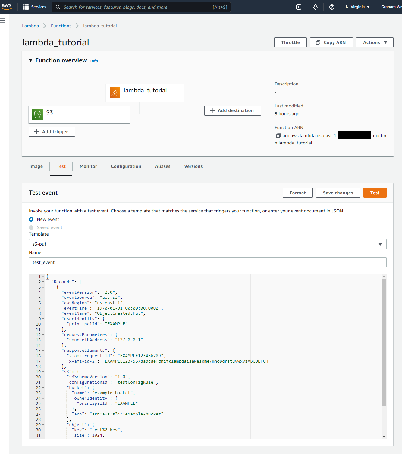Click Save changes button
The image size is (402, 454).
[338, 193]
